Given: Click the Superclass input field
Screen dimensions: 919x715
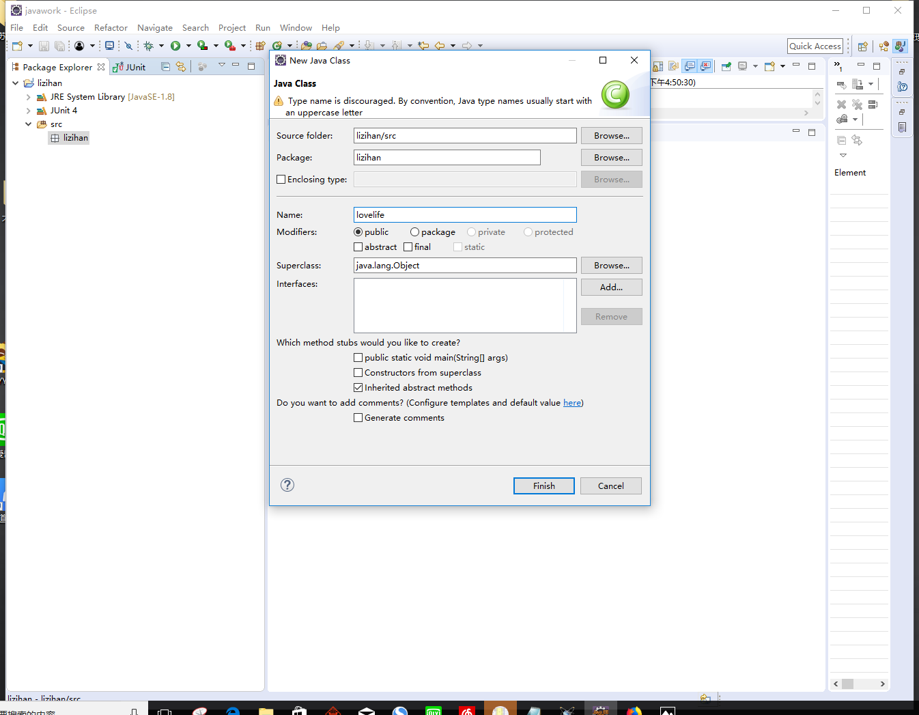Looking at the screenshot, I should pyautogui.click(x=465, y=266).
